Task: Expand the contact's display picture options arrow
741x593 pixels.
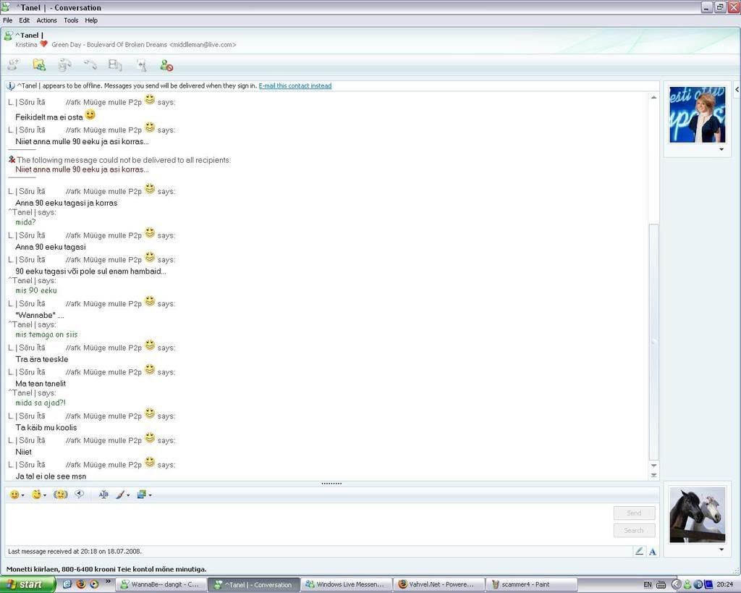Action: tap(721, 150)
